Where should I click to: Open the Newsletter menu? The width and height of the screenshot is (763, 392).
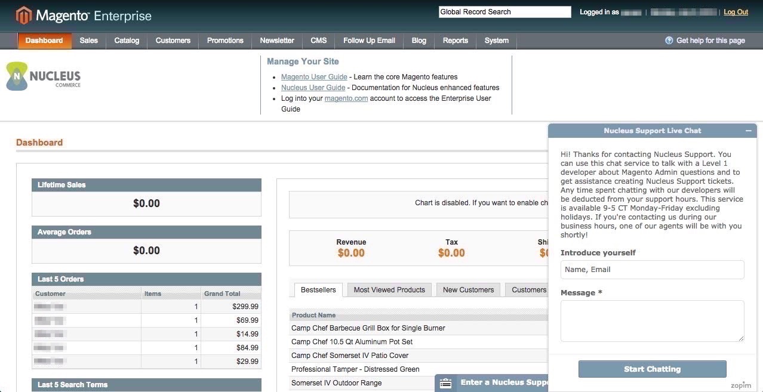(x=277, y=41)
